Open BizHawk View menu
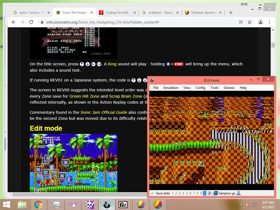Image resolution: width=280 pixels, height=210 pixels. click(x=187, y=88)
